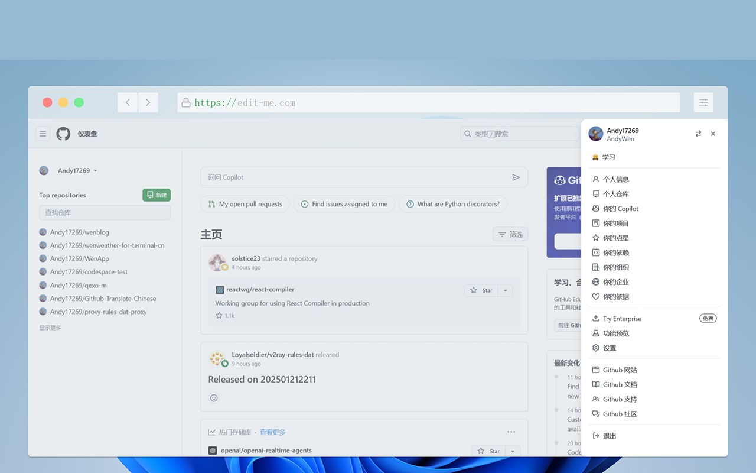Open Andy17269/codespace-test repository
The image size is (756, 473).
tap(89, 272)
